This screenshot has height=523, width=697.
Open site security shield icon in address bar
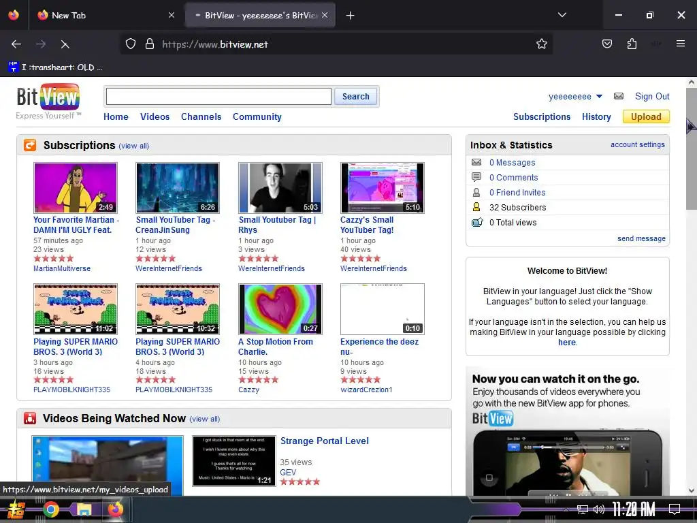click(x=130, y=44)
